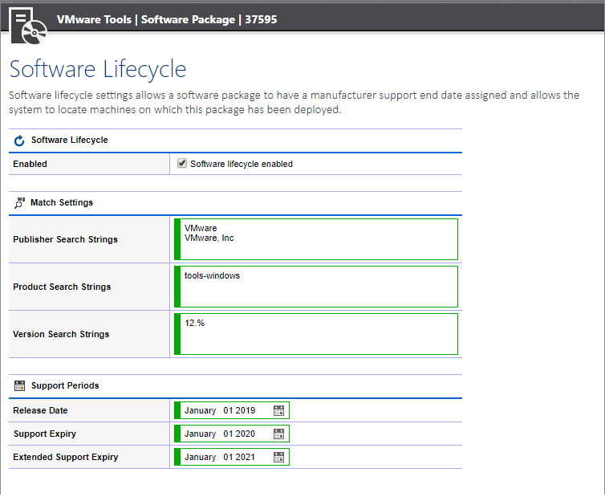Open the Release Date calendar picker icon

(x=278, y=411)
